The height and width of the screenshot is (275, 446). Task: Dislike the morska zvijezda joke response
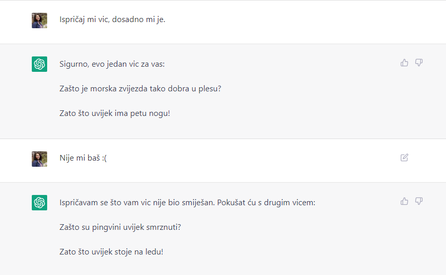[419, 63]
